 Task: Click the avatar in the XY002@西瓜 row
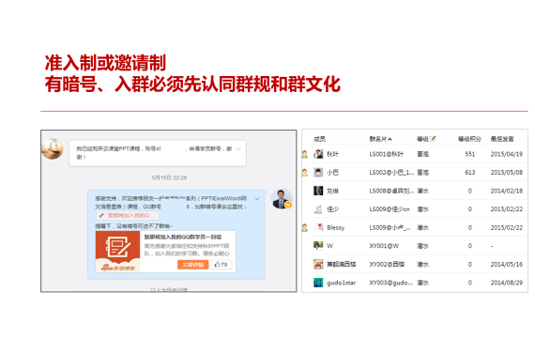coord(318,264)
